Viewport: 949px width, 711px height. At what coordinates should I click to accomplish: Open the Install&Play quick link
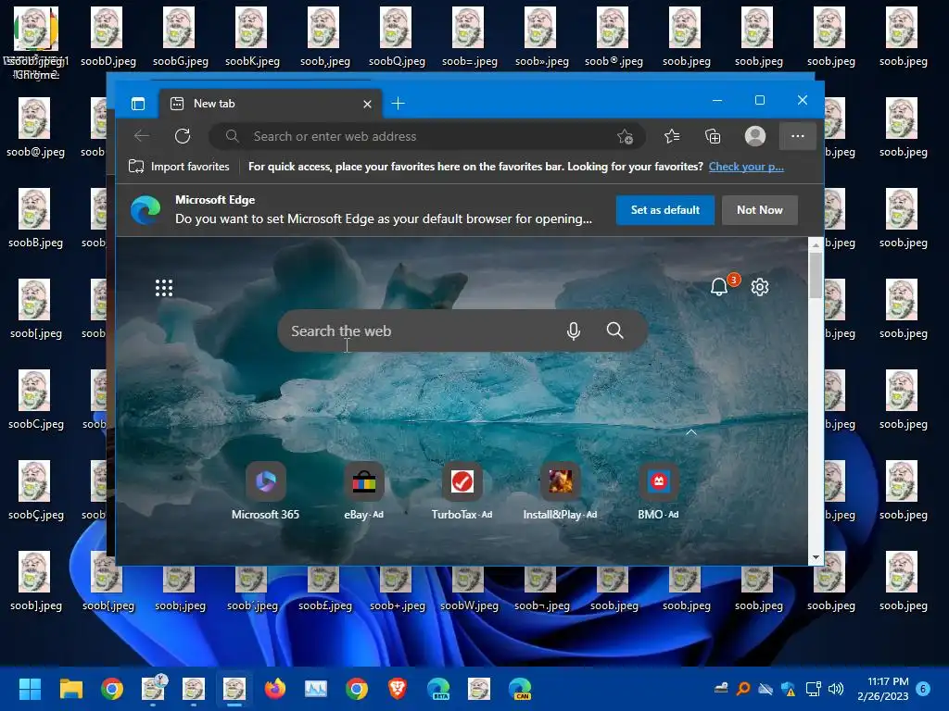(x=560, y=491)
